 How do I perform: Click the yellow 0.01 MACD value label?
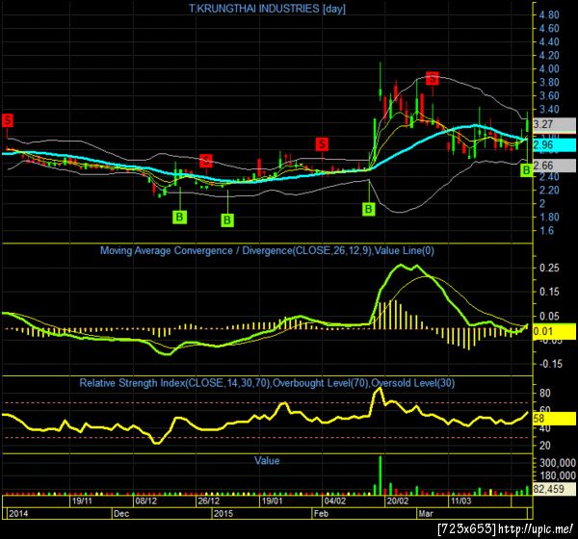pos(555,331)
